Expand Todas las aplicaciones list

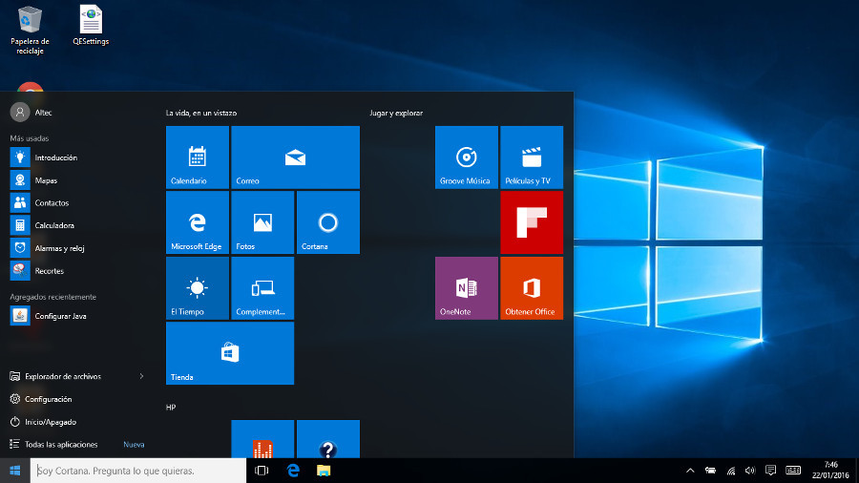coord(61,445)
